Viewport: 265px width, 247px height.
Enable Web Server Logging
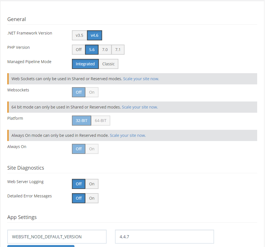(92, 184)
